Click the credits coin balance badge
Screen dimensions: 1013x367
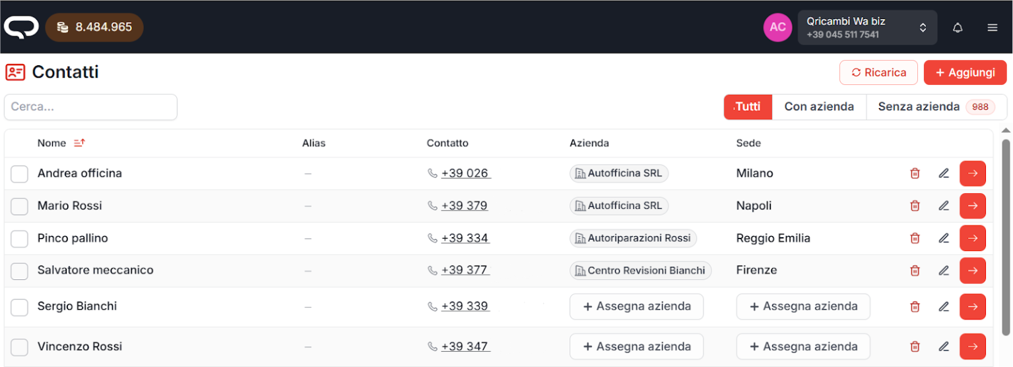[94, 28]
